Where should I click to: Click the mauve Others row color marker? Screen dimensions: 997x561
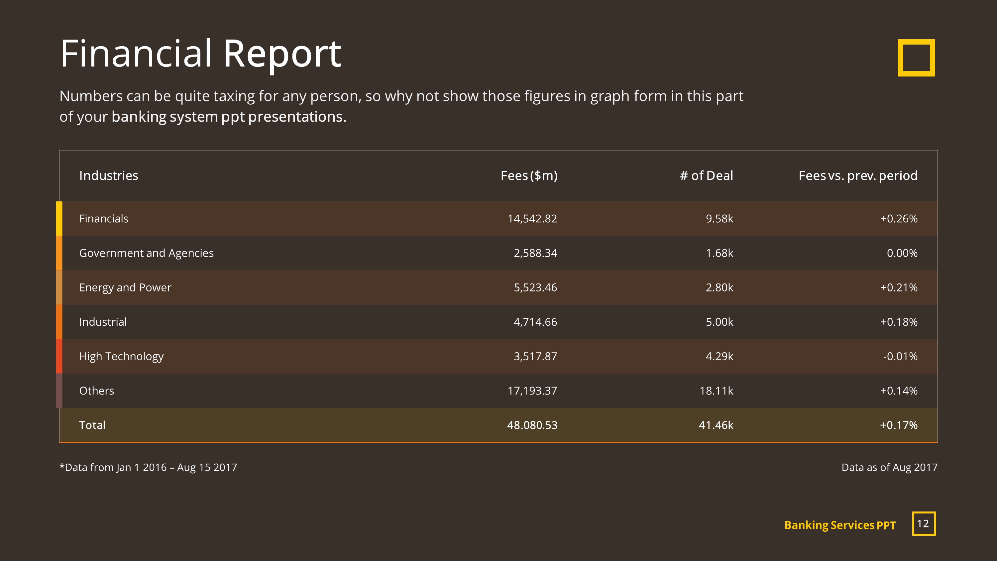(x=59, y=391)
